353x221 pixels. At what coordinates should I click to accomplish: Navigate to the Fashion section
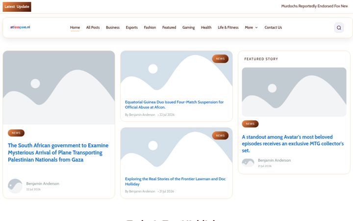(x=150, y=28)
